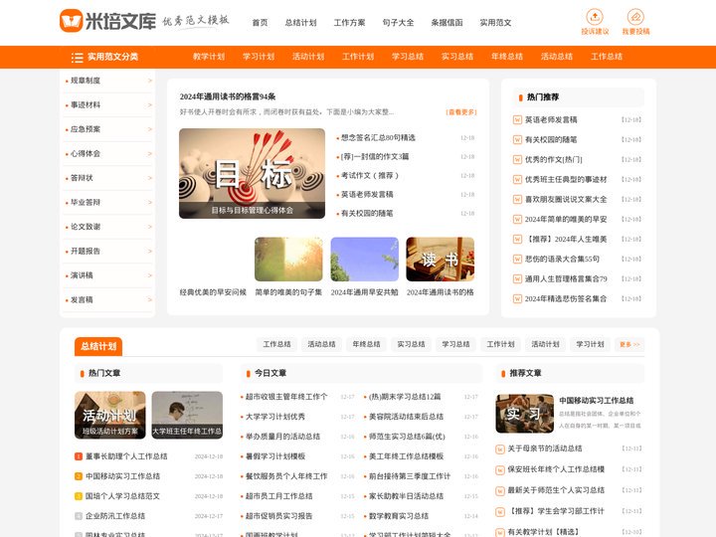Open 条据借函 in top navigation
Screen dimensions: 716x537
tap(447, 22)
